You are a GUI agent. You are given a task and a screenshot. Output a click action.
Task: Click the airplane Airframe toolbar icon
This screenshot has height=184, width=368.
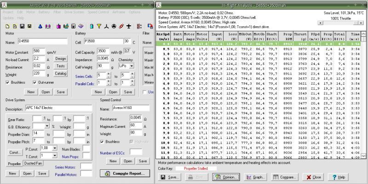pyautogui.click(x=127, y=25)
